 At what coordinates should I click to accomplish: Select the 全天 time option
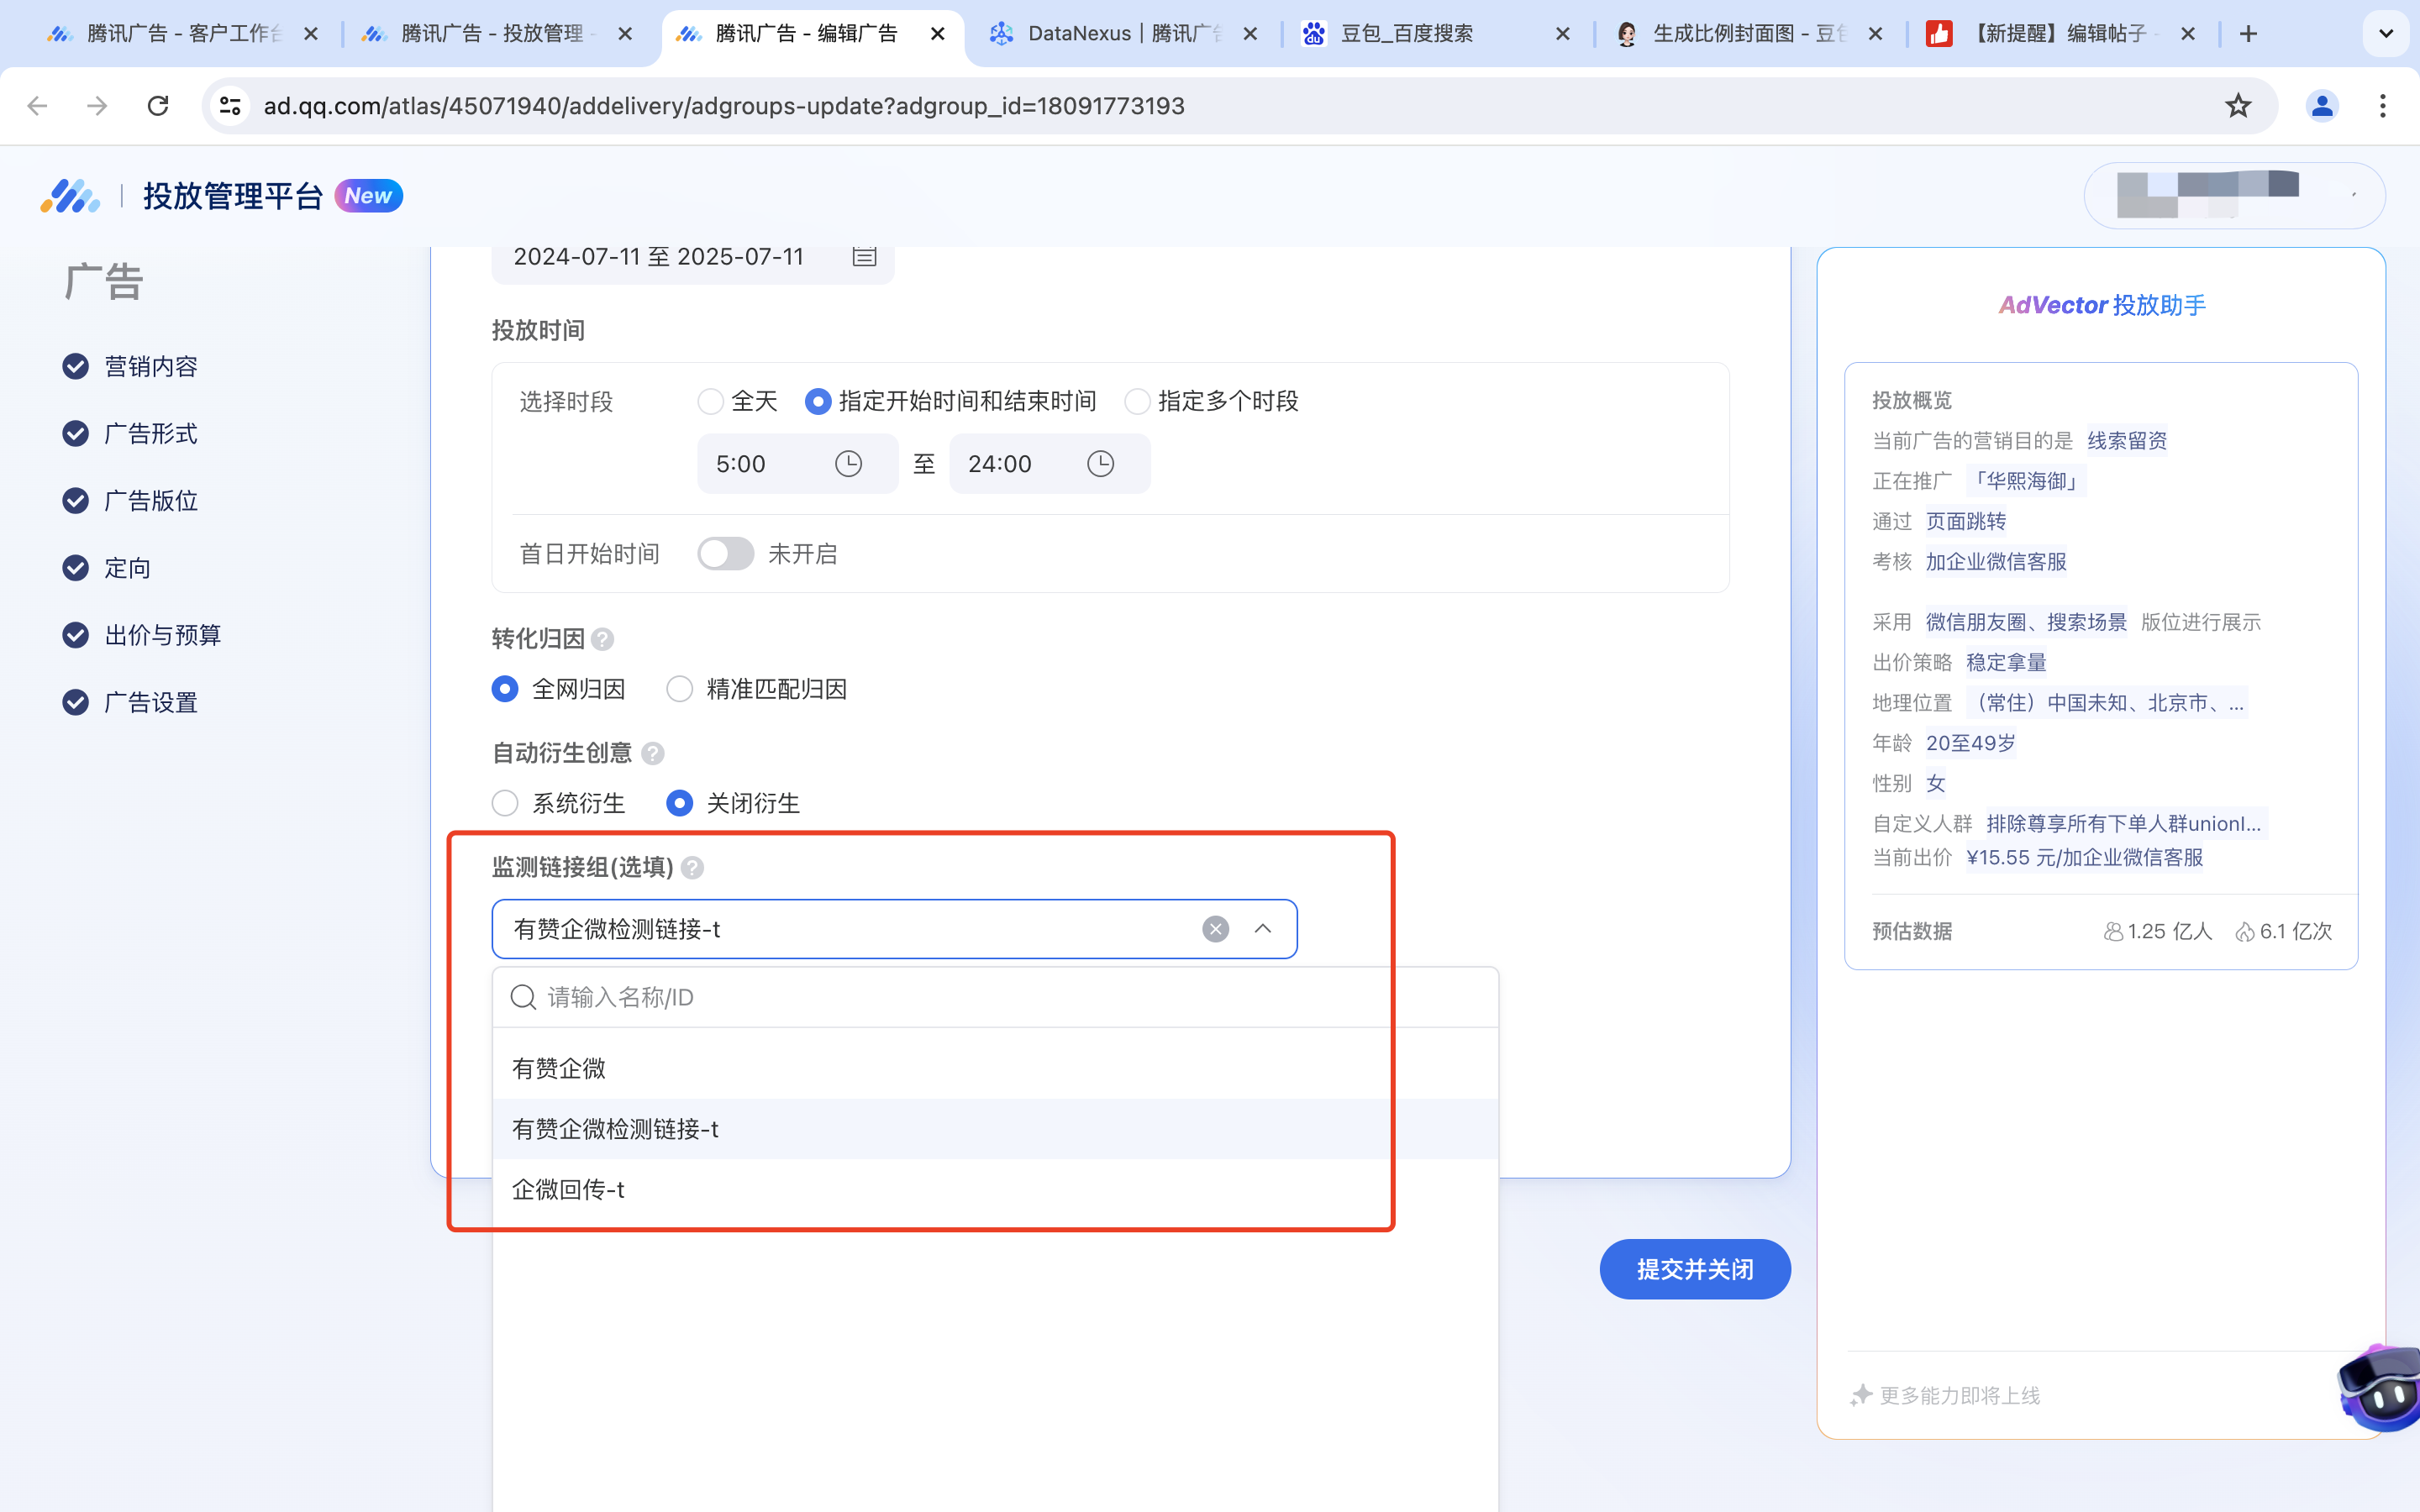pyautogui.click(x=710, y=402)
